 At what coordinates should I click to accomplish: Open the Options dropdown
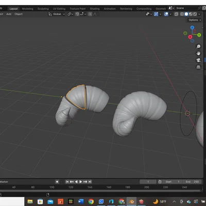195,20
